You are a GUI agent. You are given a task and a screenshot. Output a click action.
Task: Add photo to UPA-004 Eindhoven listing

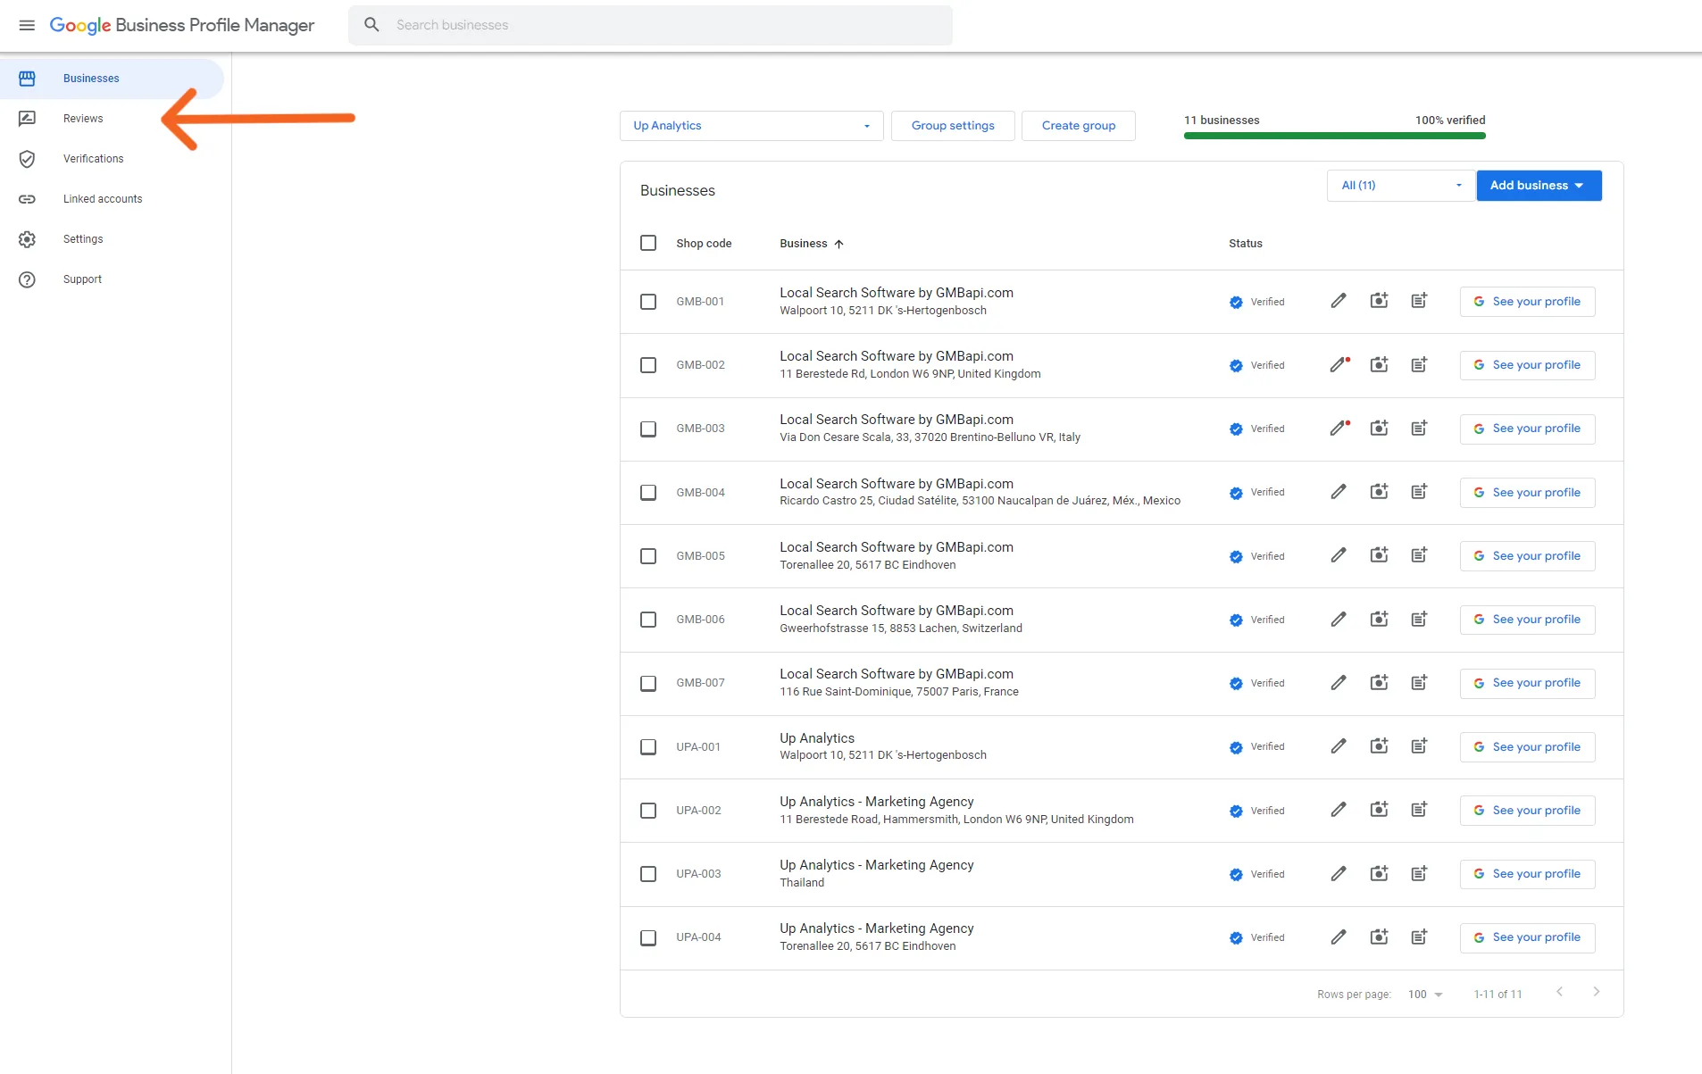click(1379, 937)
